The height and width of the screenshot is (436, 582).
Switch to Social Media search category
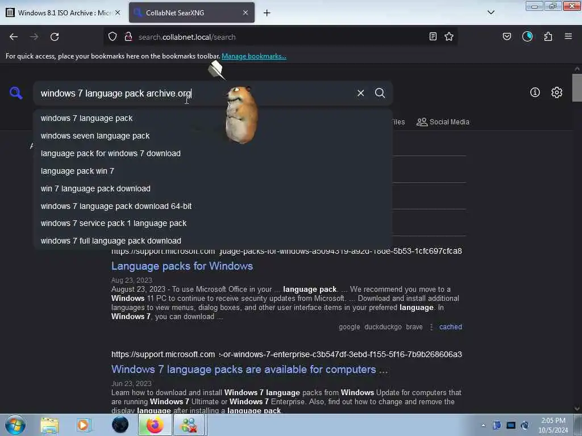pyautogui.click(x=443, y=122)
